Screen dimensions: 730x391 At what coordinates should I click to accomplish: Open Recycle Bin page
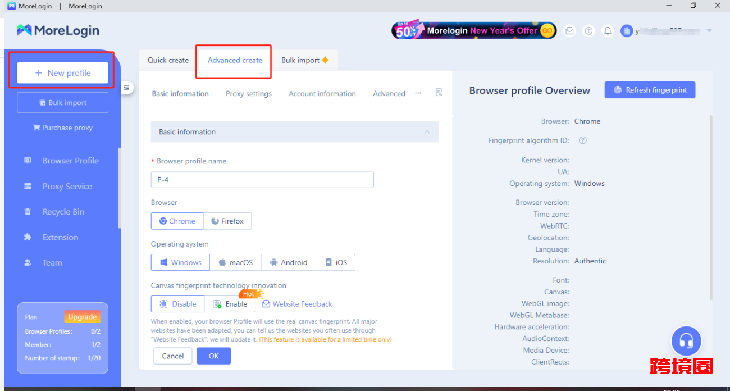(x=63, y=212)
